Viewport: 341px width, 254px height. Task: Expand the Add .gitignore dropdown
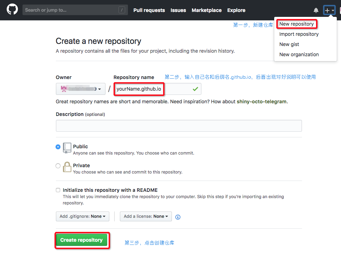82,216
